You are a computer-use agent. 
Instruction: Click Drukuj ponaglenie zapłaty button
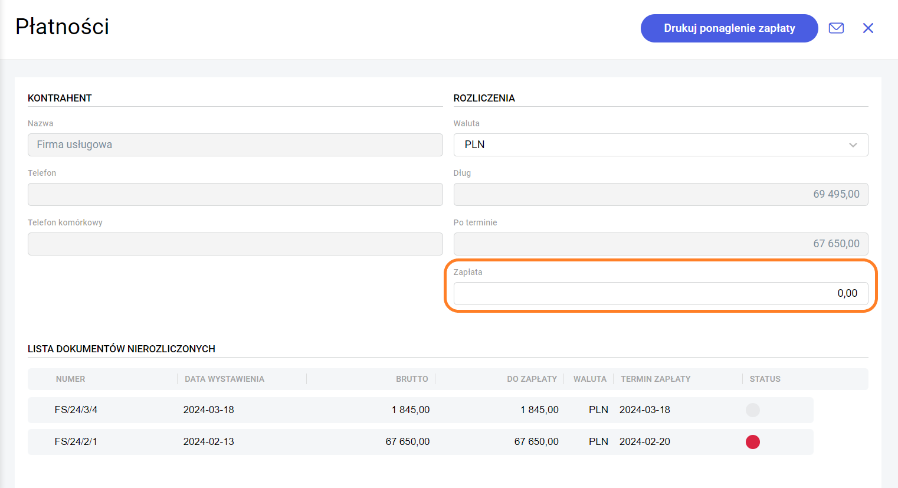tap(729, 28)
